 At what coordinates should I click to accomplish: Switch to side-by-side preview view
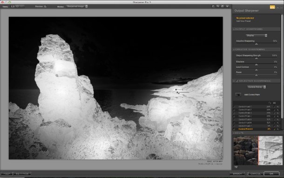(22, 7)
